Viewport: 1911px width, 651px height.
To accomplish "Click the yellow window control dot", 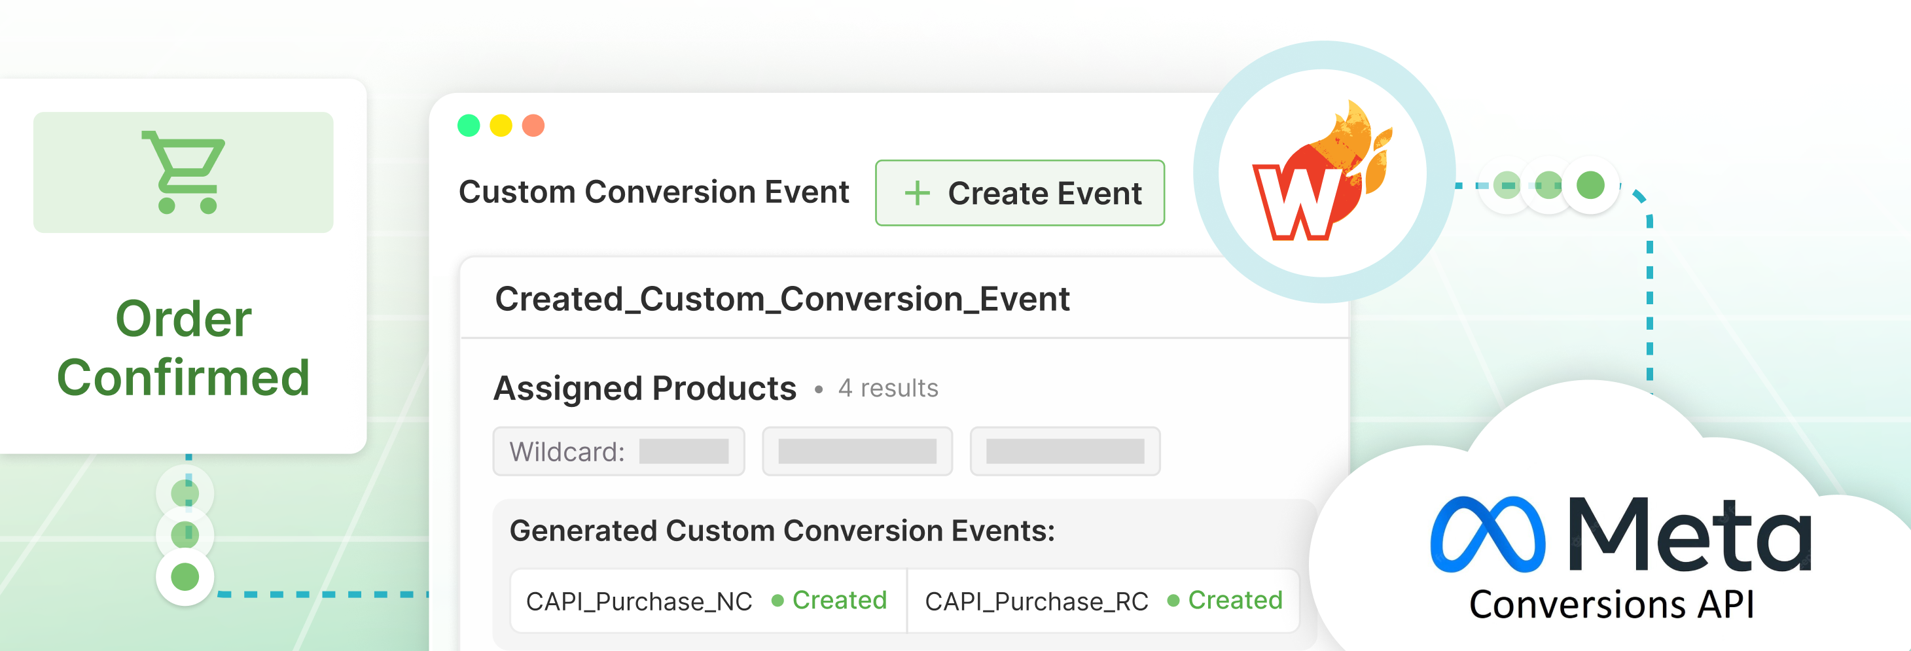I will (x=501, y=126).
